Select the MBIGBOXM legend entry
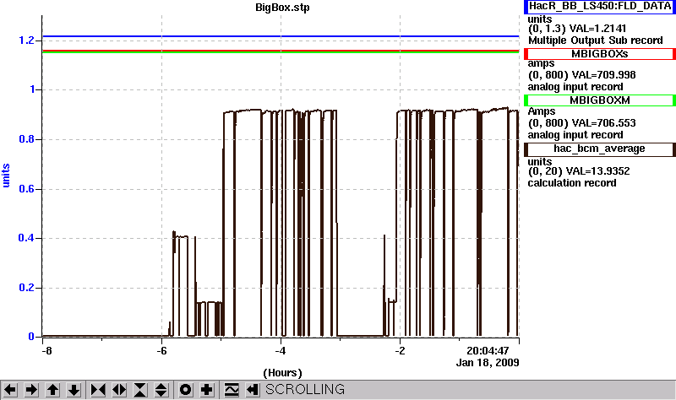 (x=600, y=100)
